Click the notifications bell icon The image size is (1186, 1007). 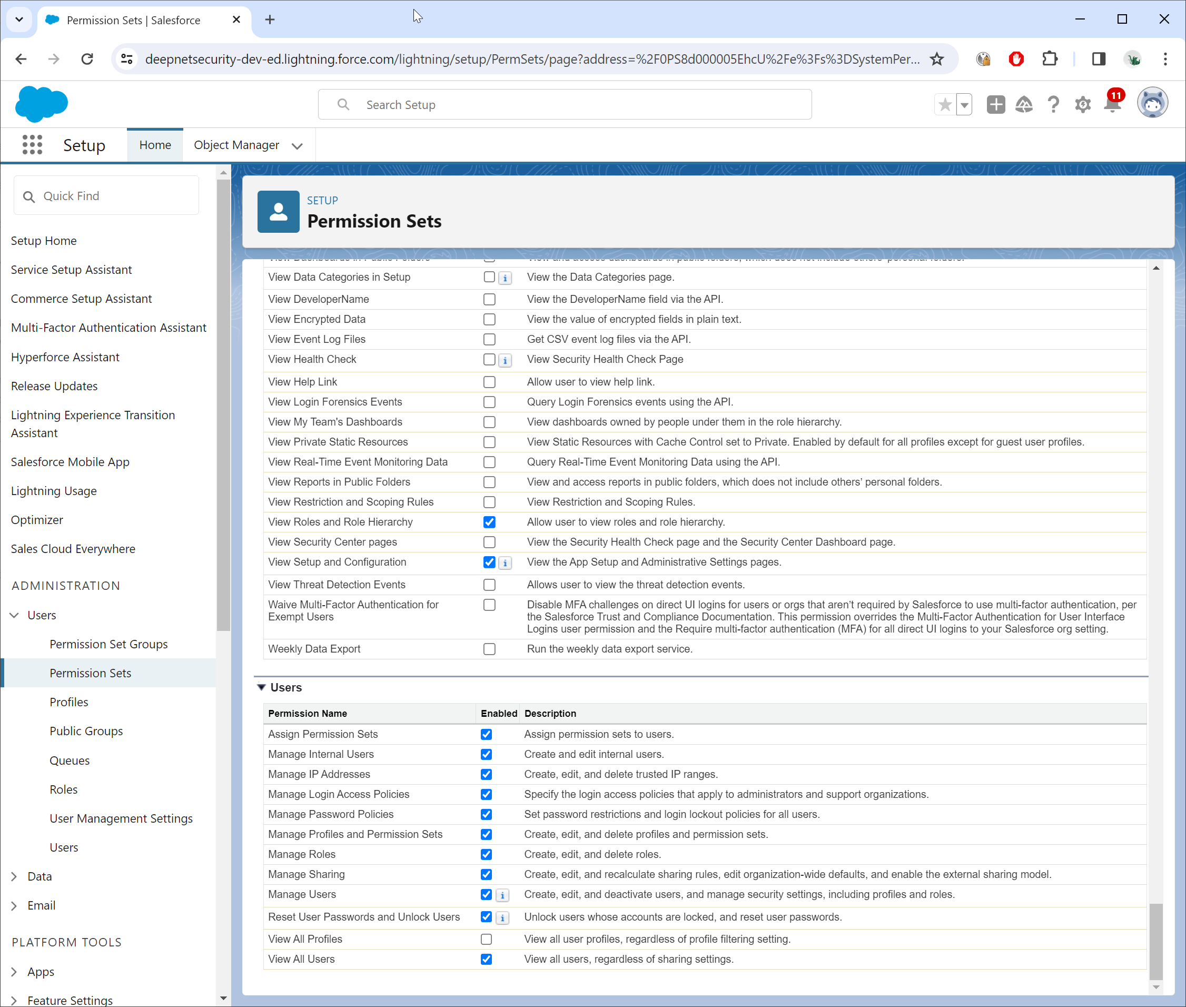[x=1112, y=105]
